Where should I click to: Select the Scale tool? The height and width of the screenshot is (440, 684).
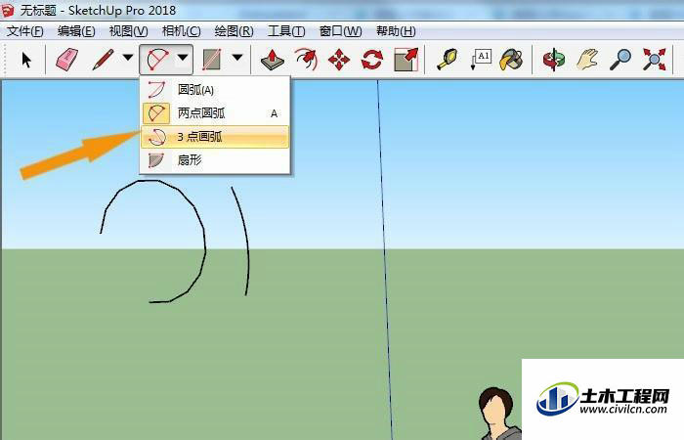pos(406,60)
